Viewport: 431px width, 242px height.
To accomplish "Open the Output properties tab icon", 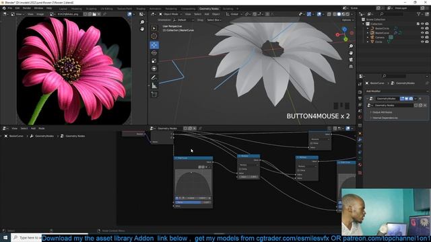I will pyautogui.click(x=360, y=98).
